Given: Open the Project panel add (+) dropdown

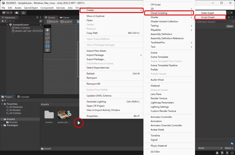Looking at the screenshot, I should (x=4, y=100).
